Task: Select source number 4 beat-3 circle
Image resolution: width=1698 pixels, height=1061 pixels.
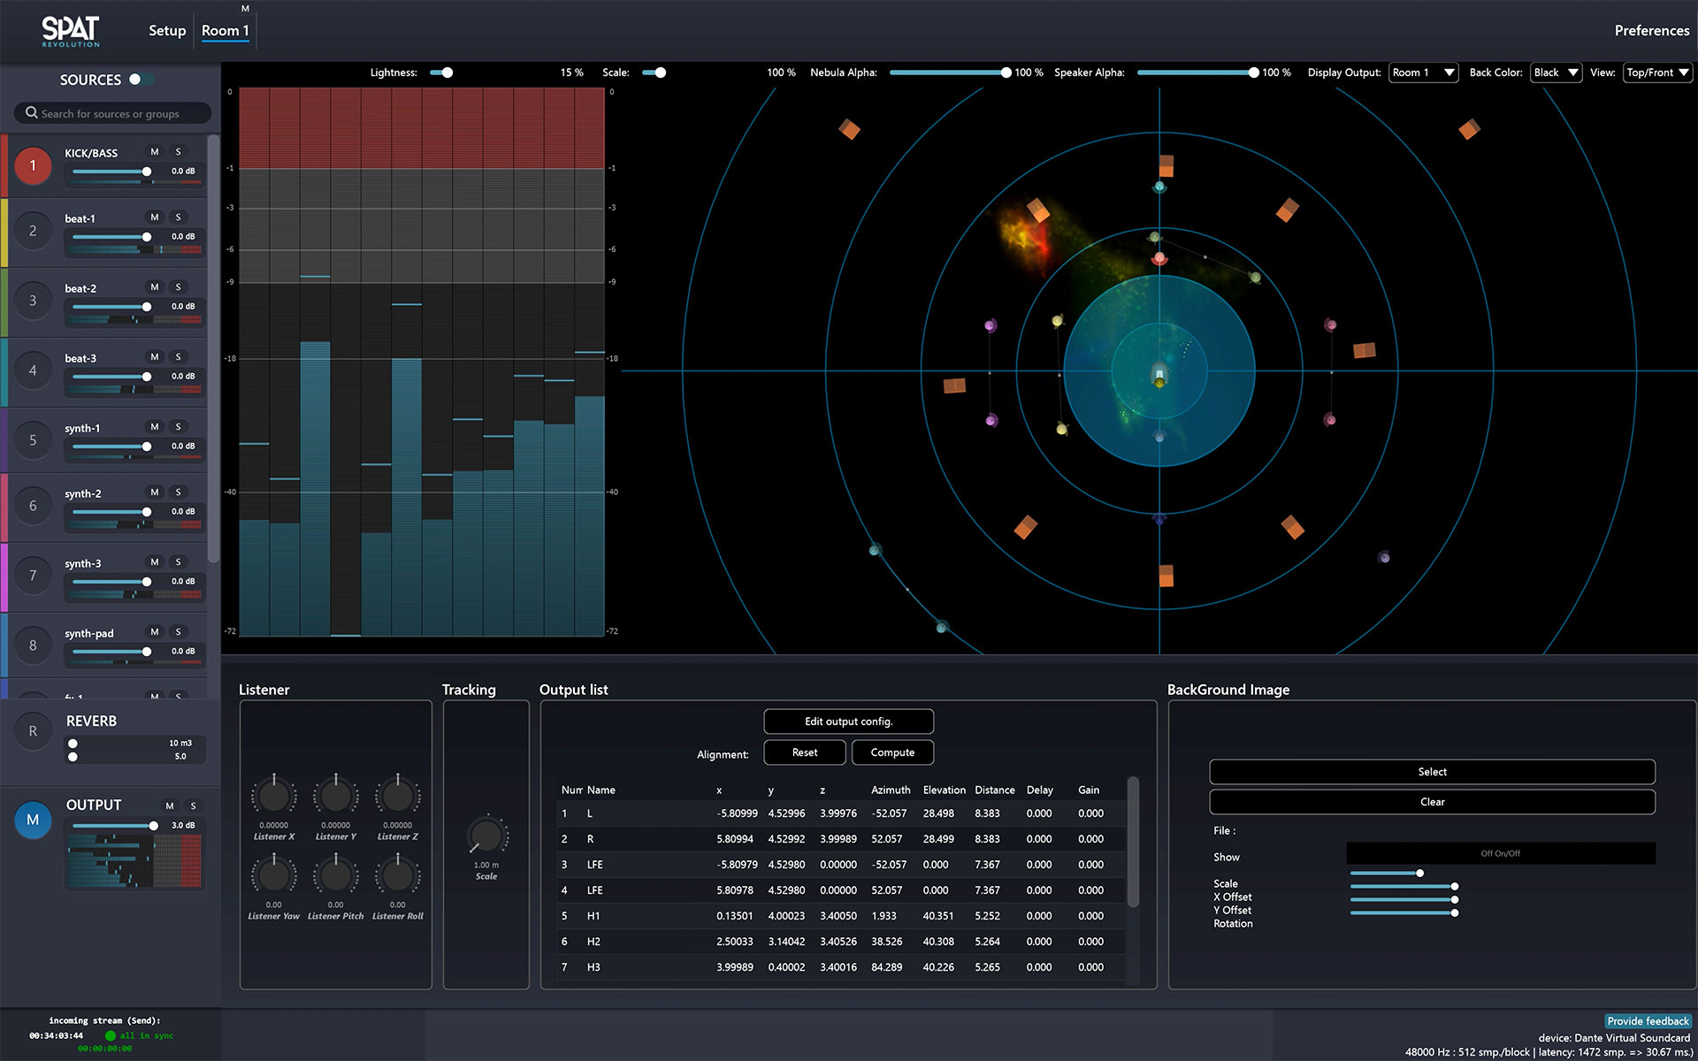Action: tap(33, 370)
